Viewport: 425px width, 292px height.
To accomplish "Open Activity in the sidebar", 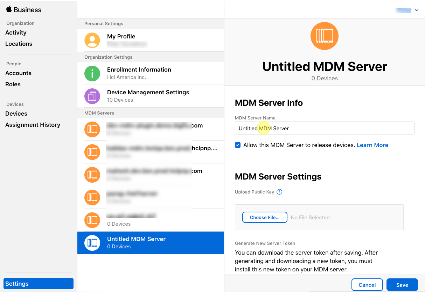I will click(16, 32).
